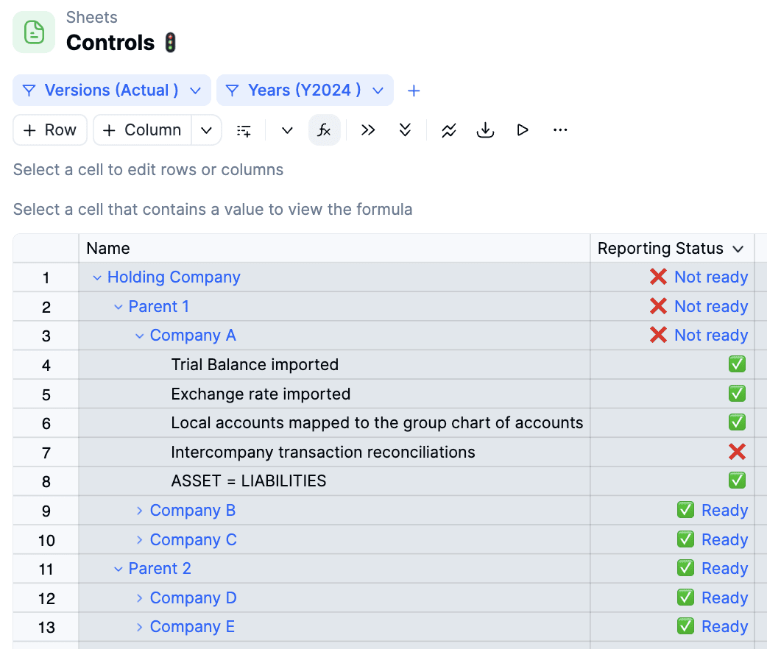Click red cross for Intercompany transaction reconciliations

click(x=737, y=452)
